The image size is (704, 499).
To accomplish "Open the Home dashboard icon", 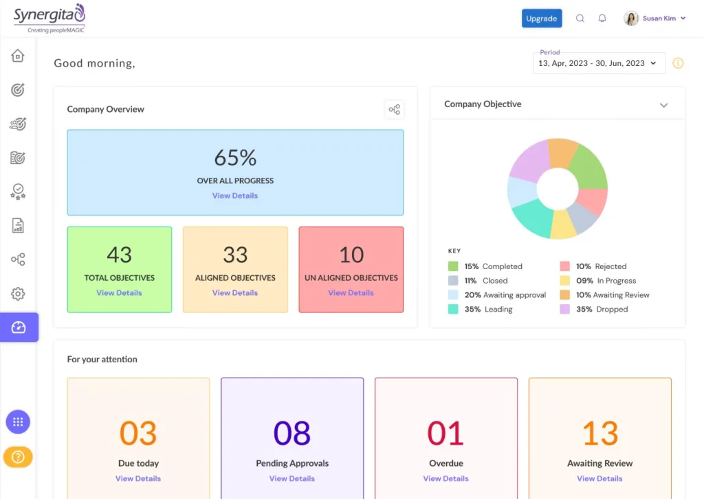I will pyautogui.click(x=18, y=56).
